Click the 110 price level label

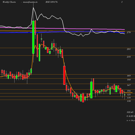pos(129,101)
